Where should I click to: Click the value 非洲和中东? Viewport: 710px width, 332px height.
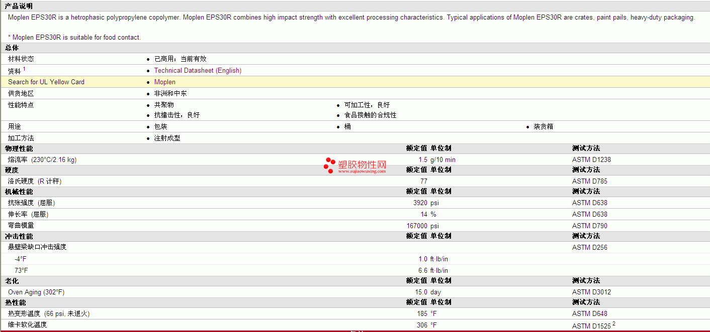click(x=170, y=94)
